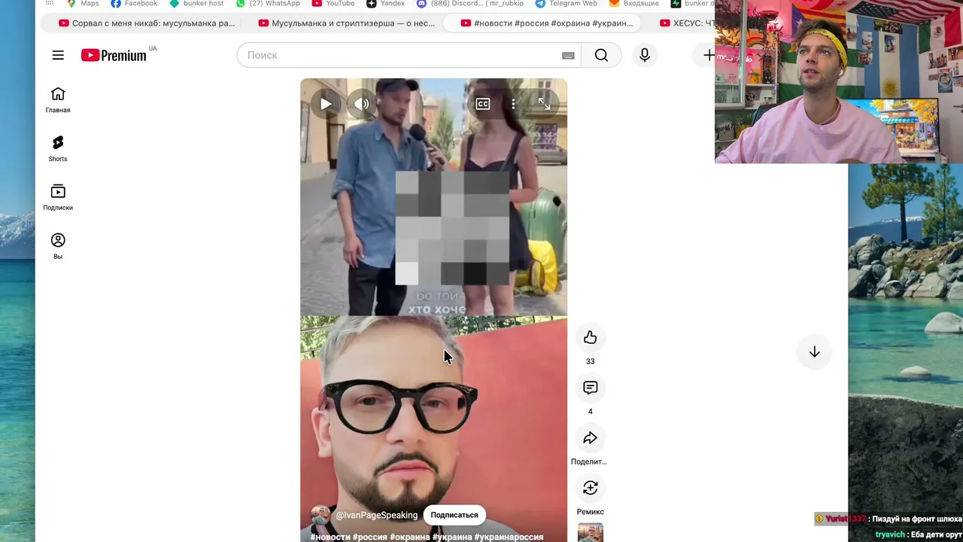
Task: Click the '33' like count
Action: click(591, 361)
